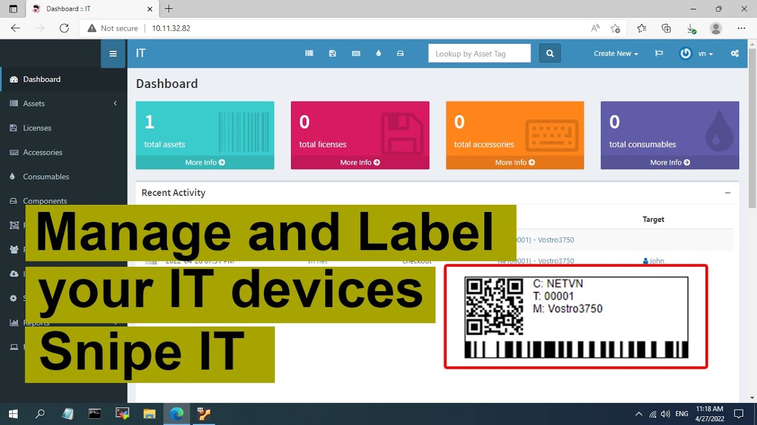Open the alerts flag icon
This screenshot has height=425, width=757.
tap(659, 53)
